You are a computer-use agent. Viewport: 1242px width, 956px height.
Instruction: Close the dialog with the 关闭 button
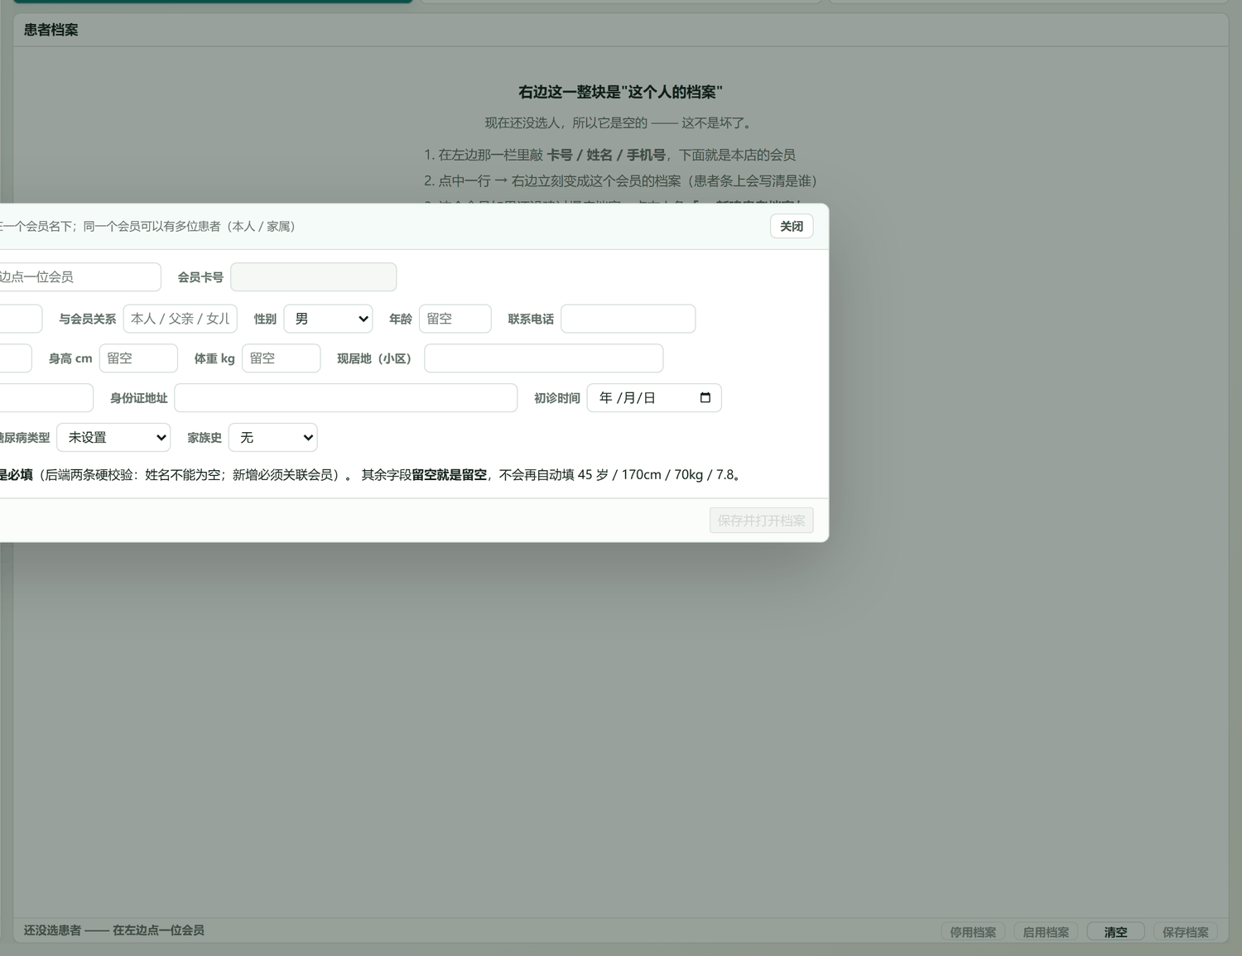click(792, 226)
